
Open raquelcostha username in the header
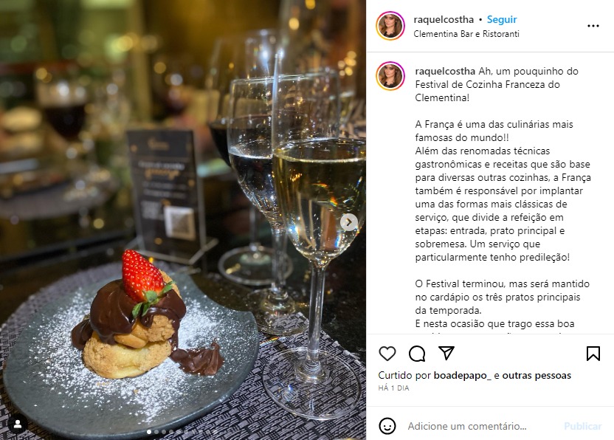(x=444, y=20)
